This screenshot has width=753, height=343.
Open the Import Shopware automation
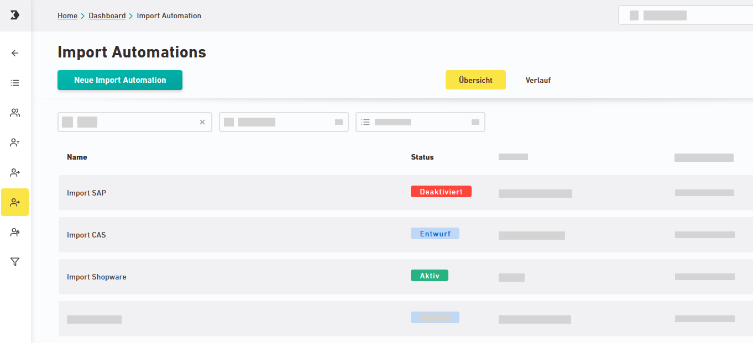97,277
